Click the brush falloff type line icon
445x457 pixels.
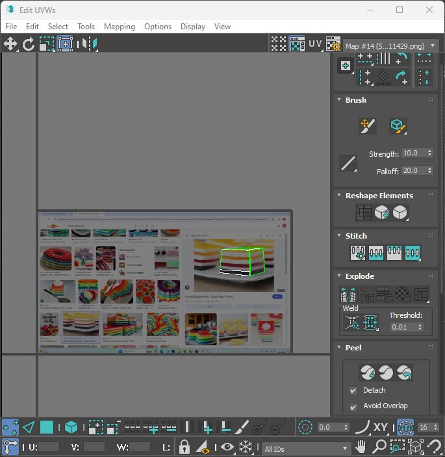point(348,163)
